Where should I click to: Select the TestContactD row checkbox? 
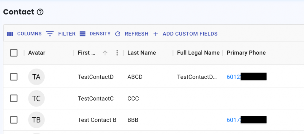coord(14,77)
